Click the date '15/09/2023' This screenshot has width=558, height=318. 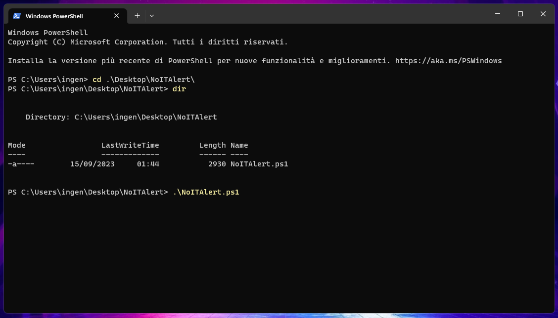click(x=92, y=164)
